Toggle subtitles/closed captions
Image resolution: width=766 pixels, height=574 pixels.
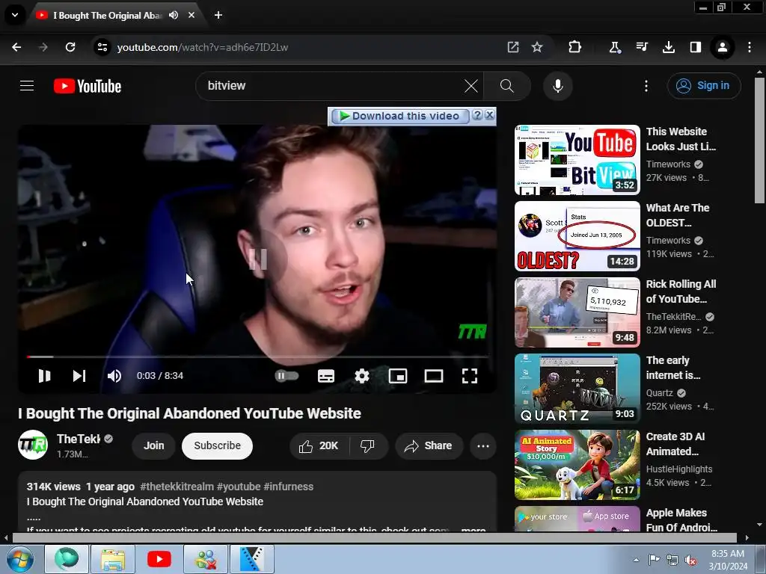pos(326,375)
